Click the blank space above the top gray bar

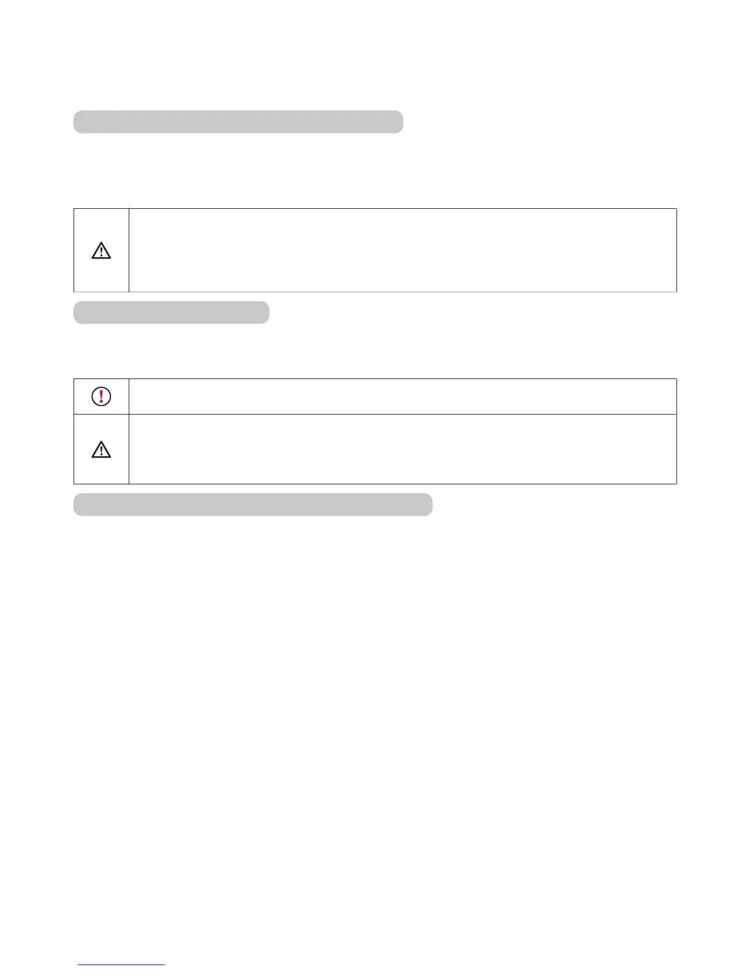pos(368,55)
